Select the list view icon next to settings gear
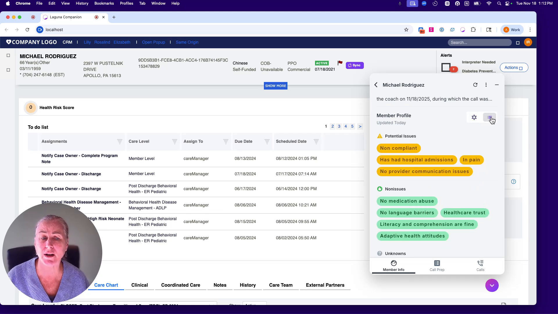The height and width of the screenshot is (314, 558). coord(490,117)
